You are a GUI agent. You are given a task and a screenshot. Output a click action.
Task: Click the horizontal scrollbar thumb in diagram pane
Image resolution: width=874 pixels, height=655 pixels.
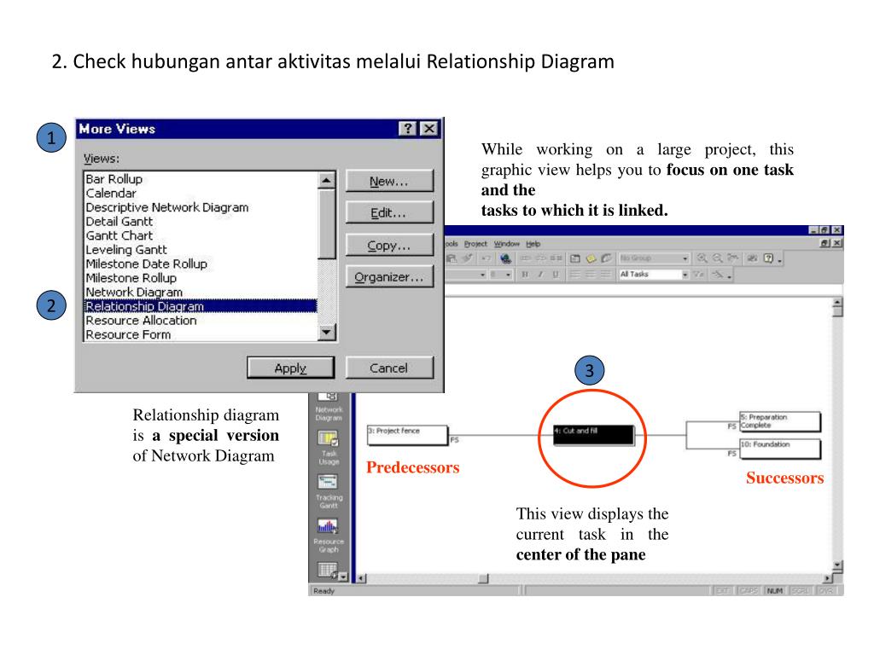[x=483, y=579]
